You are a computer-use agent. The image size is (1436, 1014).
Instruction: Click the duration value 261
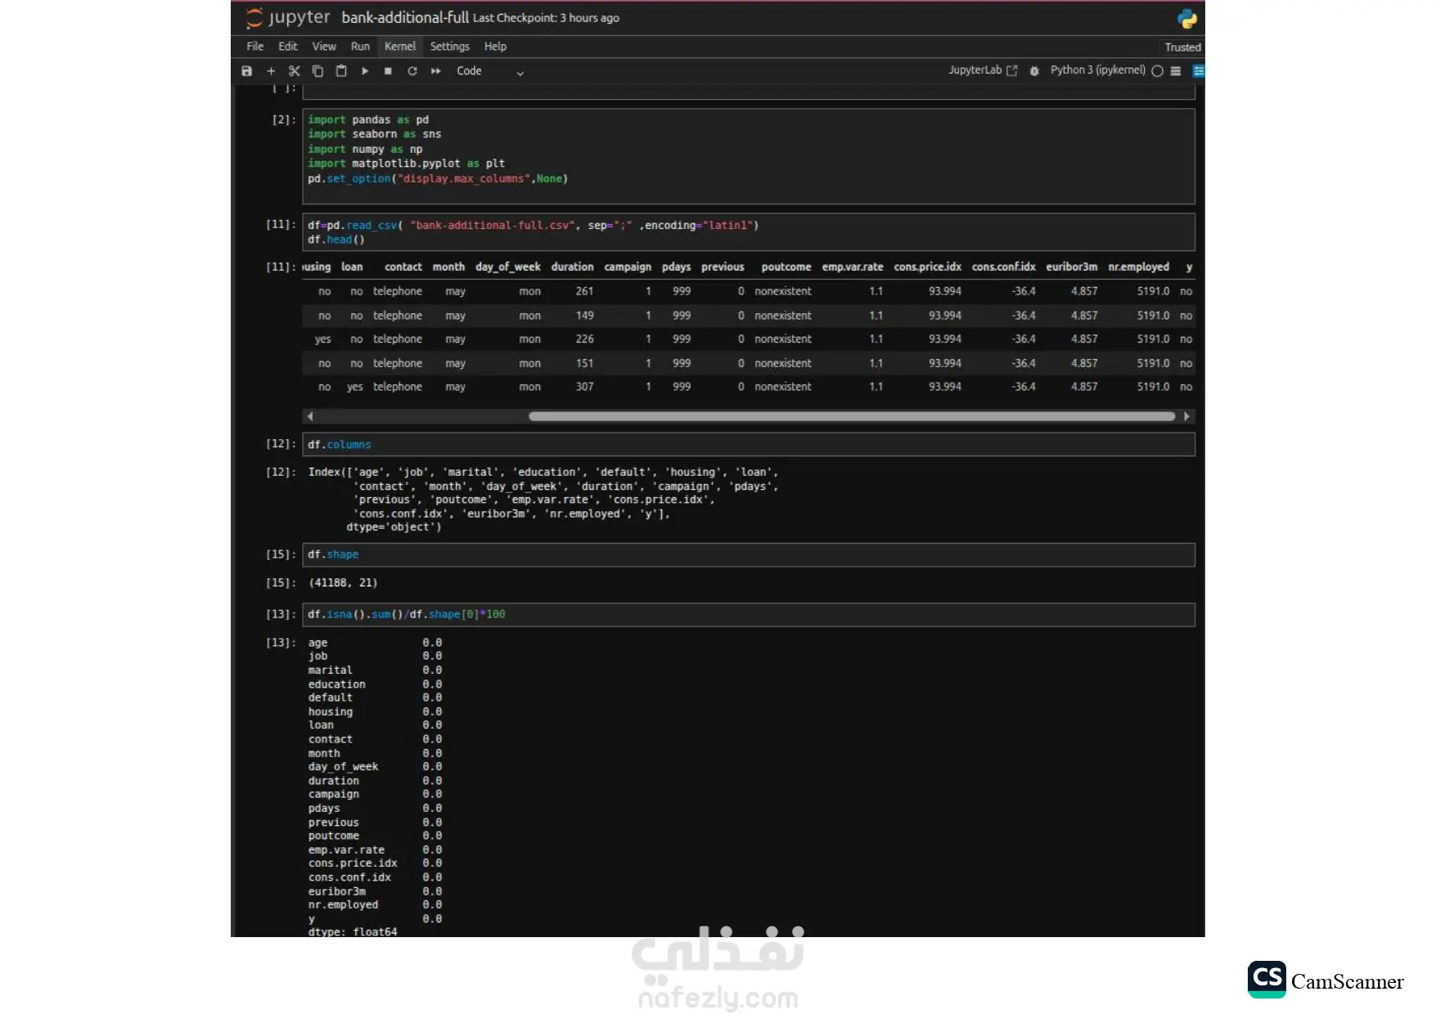click(x=584, y=291)
